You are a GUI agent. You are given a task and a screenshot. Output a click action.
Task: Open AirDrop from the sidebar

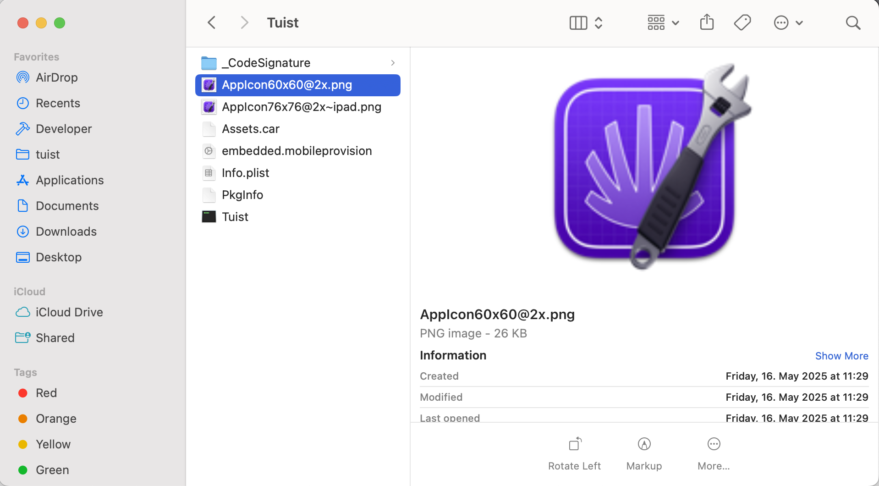(57, 77)
